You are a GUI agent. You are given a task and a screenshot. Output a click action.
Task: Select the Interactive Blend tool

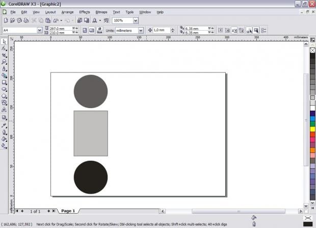point(4,117)
